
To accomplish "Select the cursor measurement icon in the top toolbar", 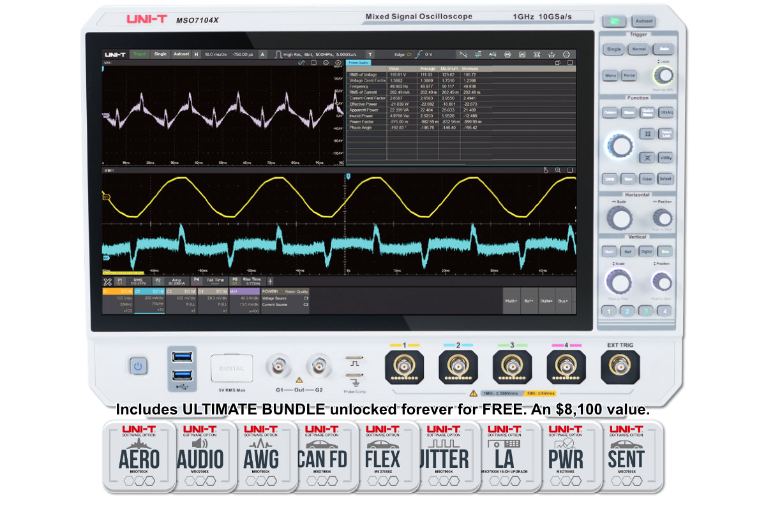I will 478,55.
